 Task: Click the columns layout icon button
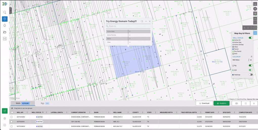pos(236,103)
